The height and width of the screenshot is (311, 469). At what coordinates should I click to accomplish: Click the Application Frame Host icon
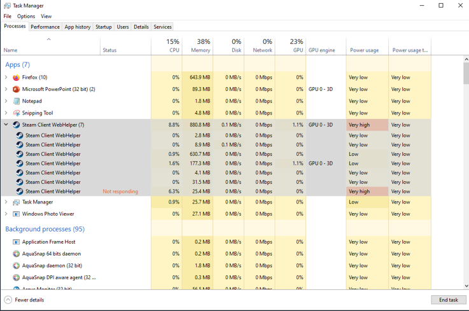pyautogui.click(x=16, y=242)
